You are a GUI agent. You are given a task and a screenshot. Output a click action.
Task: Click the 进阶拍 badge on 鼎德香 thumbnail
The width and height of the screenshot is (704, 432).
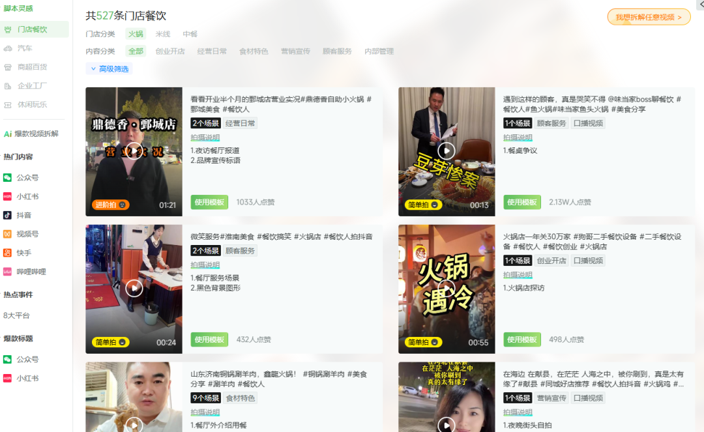(110, 205)
